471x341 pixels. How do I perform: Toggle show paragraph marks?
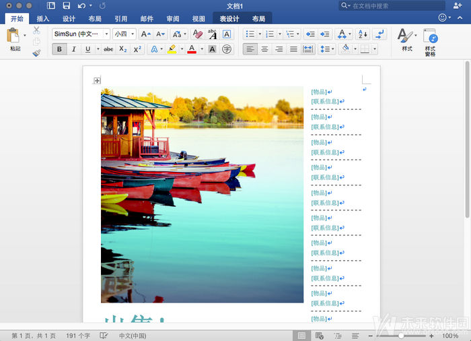[379, 34]
